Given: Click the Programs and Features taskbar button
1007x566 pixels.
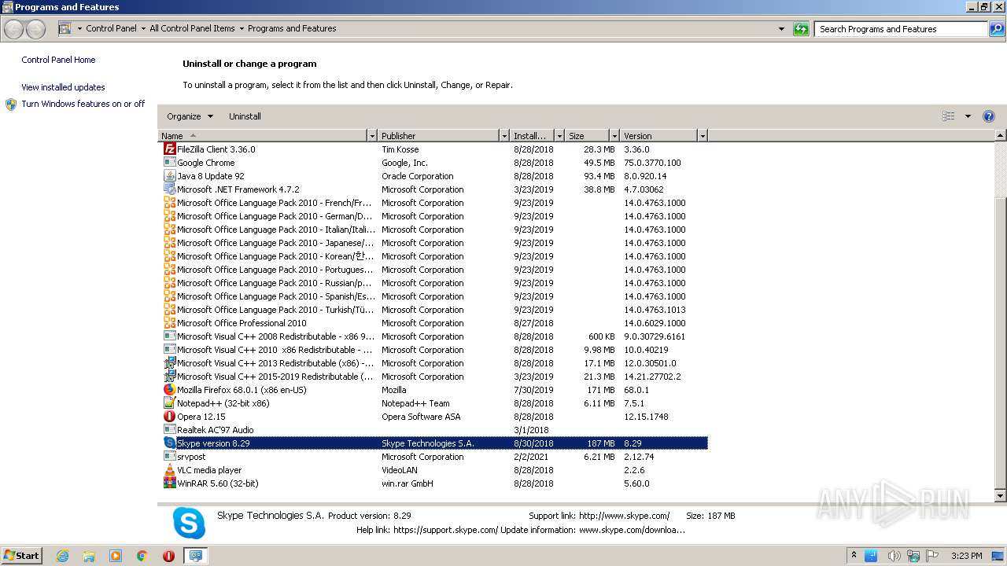Looking at the screenshot, I should 195,556.
